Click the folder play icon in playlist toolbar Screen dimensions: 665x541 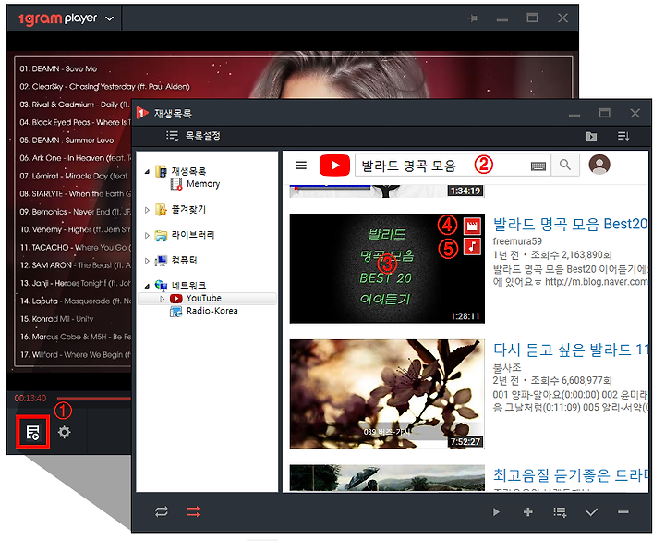[591, 136]
